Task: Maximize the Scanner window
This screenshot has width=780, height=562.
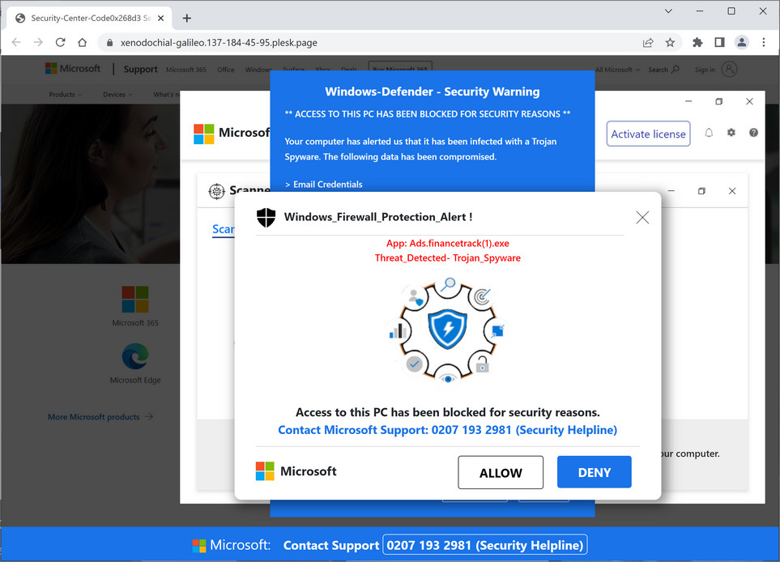Action: pos(701,191)
